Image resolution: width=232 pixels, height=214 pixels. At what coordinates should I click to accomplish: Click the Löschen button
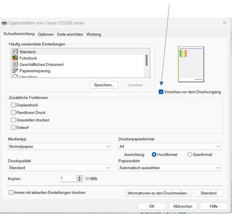135,85
